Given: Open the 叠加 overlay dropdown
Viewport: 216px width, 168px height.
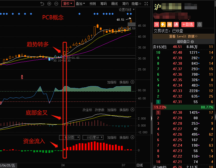Looking at the screenshot, I should point(80,4).
